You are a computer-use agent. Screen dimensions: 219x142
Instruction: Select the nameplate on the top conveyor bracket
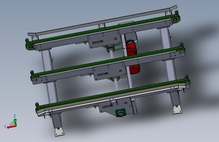point(98,42)
